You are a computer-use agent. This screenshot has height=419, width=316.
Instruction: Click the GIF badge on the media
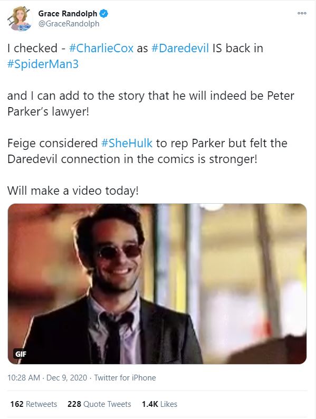click(x=21, y=354)
